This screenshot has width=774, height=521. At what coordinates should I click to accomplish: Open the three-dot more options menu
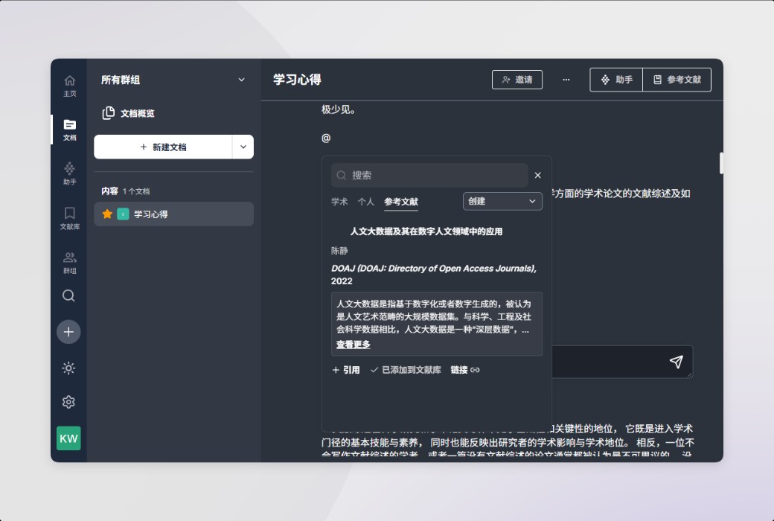pyautogui.click(x=566, y=80)
